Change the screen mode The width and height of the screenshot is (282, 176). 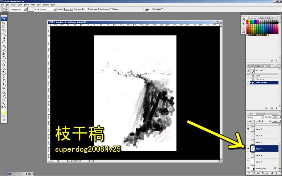tap(4, 120)
